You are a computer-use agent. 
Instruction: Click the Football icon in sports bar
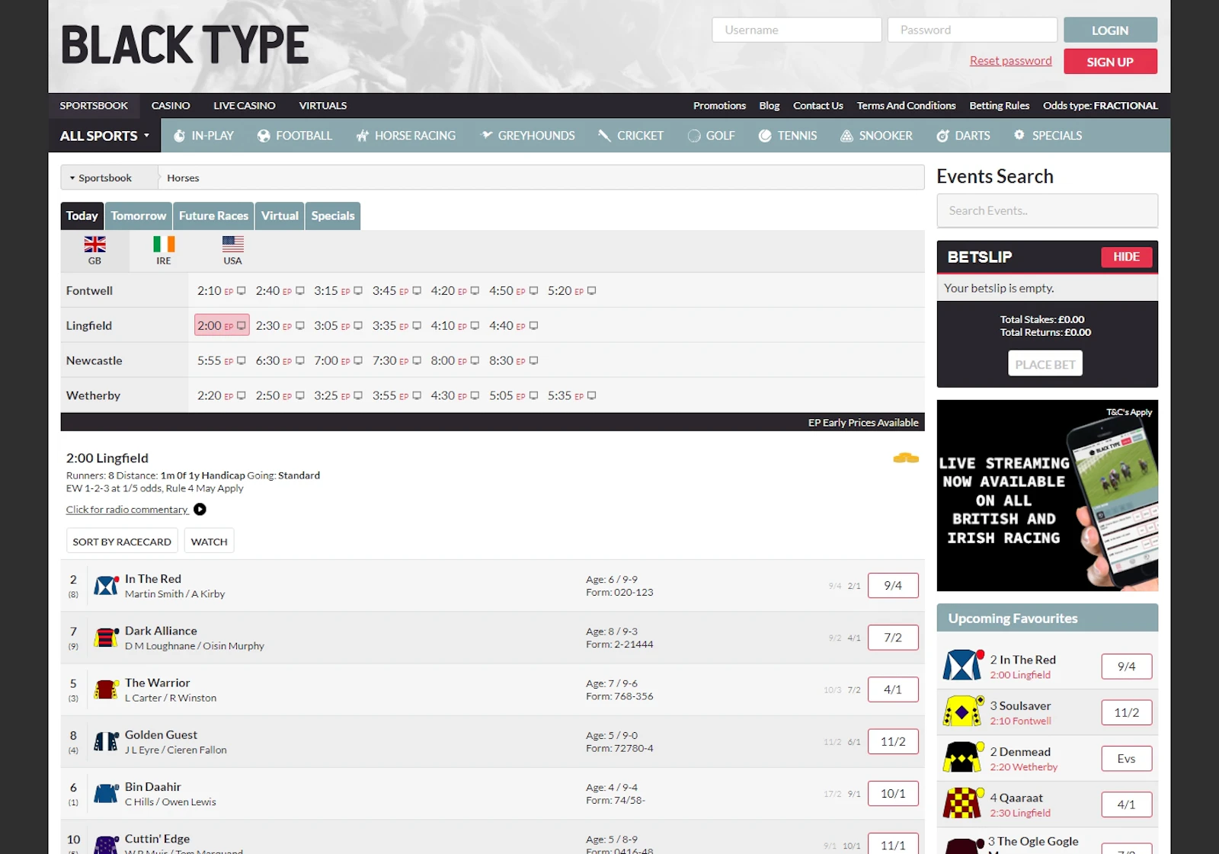click(264, 136)
